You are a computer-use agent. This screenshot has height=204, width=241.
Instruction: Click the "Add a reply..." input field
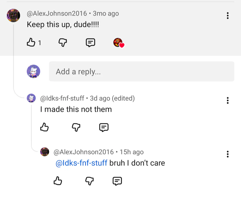[x=141, y=71]
